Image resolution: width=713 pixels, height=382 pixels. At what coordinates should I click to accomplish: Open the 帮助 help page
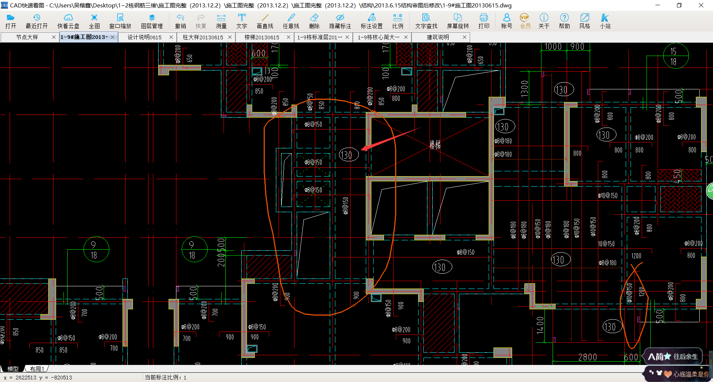click(564, 21)
